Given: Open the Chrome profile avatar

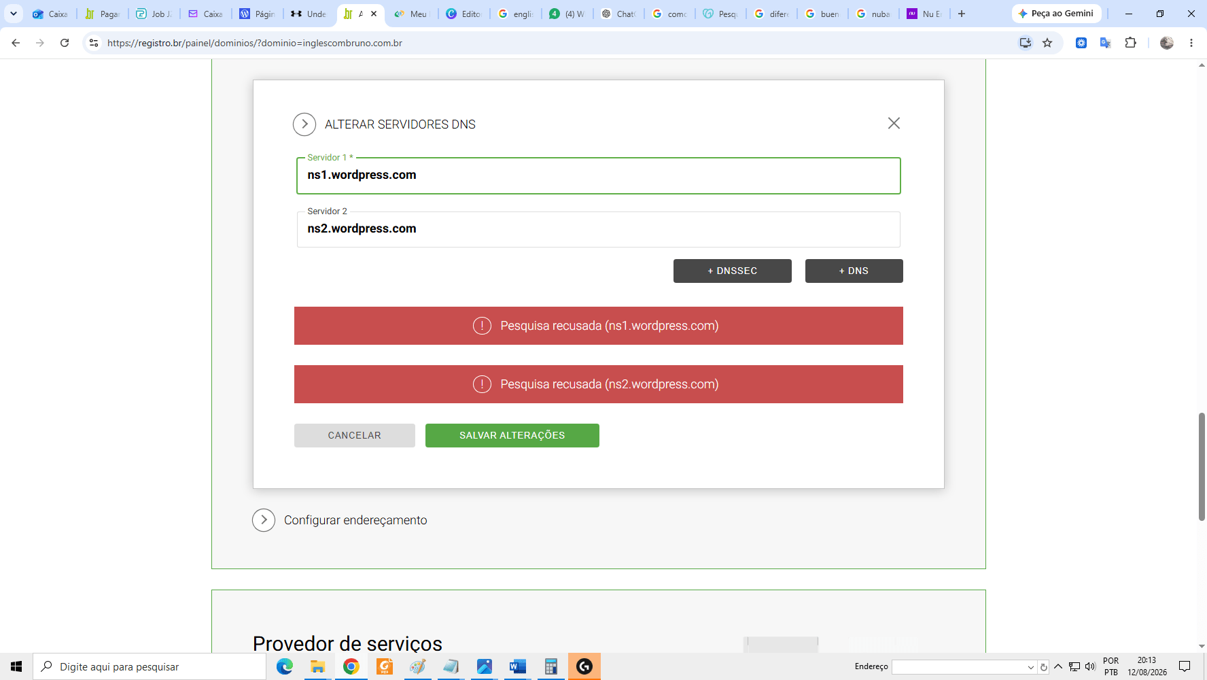Looking at the screenshot, I should pyautogui.click(x=1167, y=43).
